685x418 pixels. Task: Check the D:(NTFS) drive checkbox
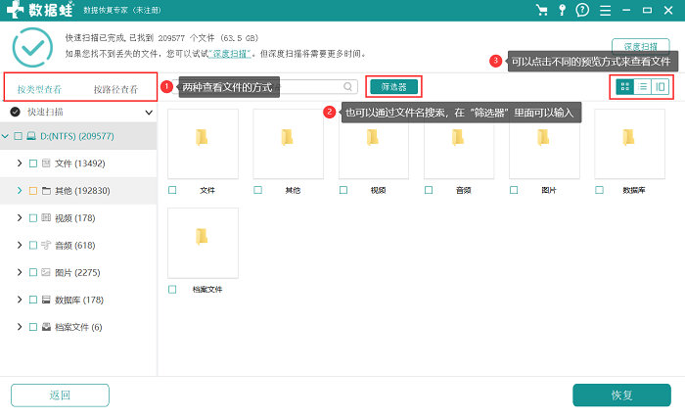pyautogui.click(x=18, y=136)
